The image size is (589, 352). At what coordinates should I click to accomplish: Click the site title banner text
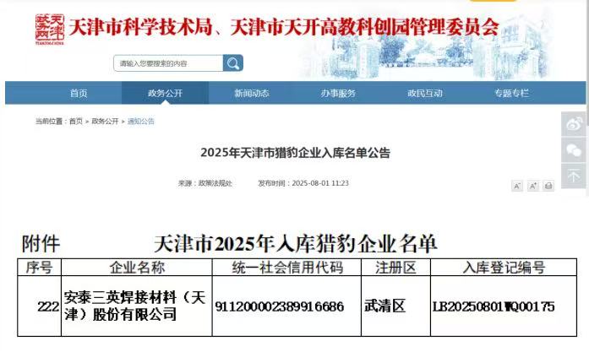click(283, 28)
